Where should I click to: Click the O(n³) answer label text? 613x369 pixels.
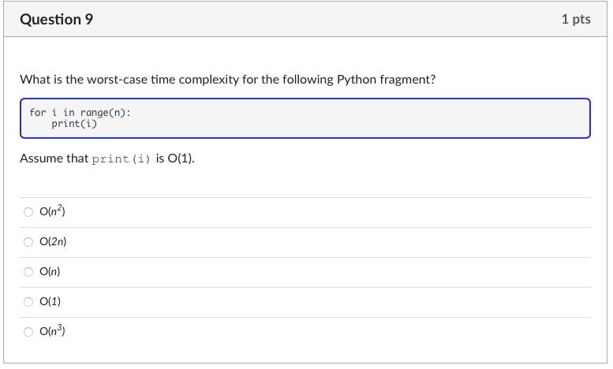[52, 331]
